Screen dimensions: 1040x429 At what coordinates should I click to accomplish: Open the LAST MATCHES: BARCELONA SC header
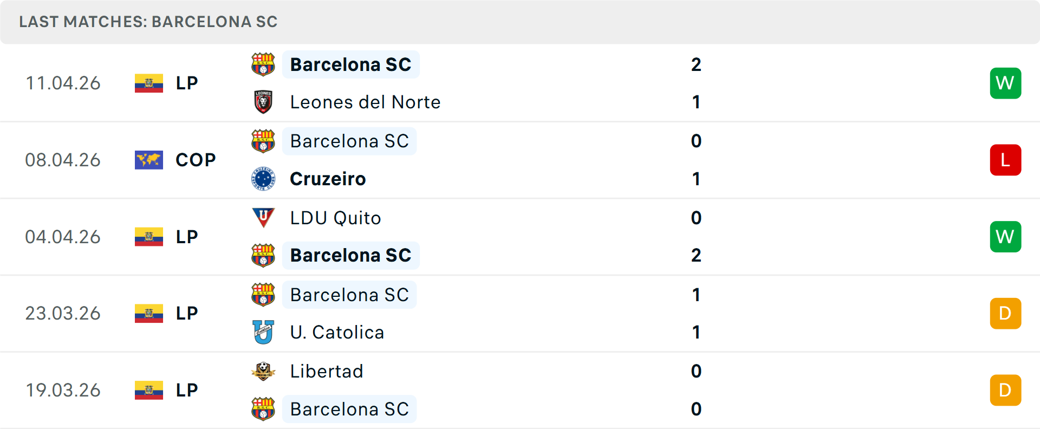click(148, 22)
